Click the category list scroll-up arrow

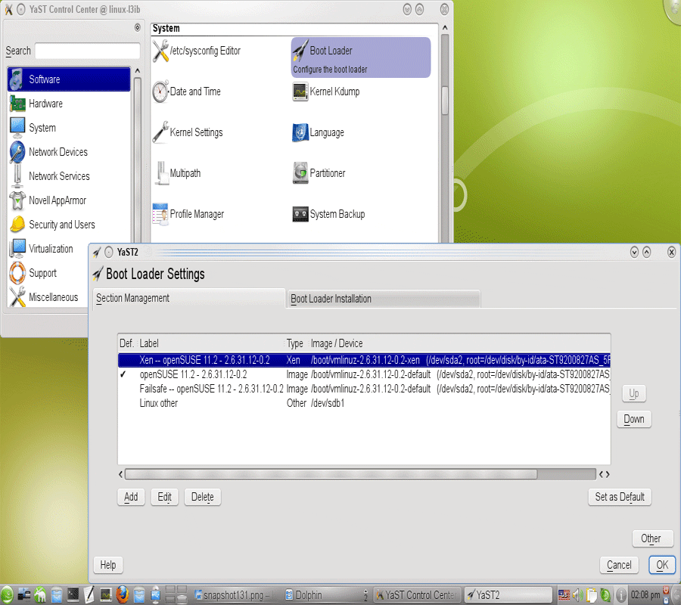(137, 70)
